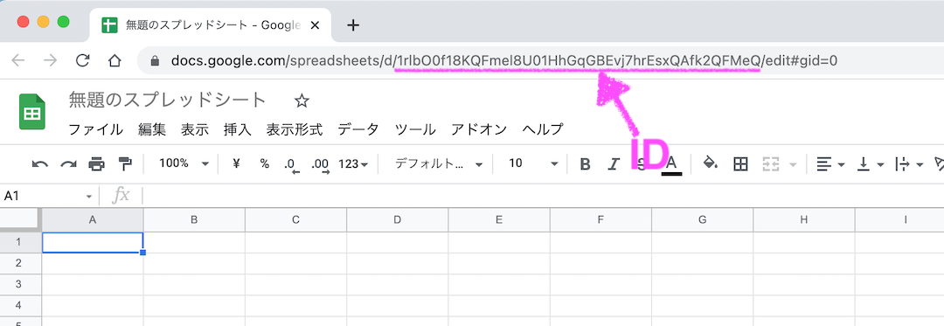Screen dimensions: 944x326
Task: Print the spreadsheet using printer icon
Action: click(97, 163)
